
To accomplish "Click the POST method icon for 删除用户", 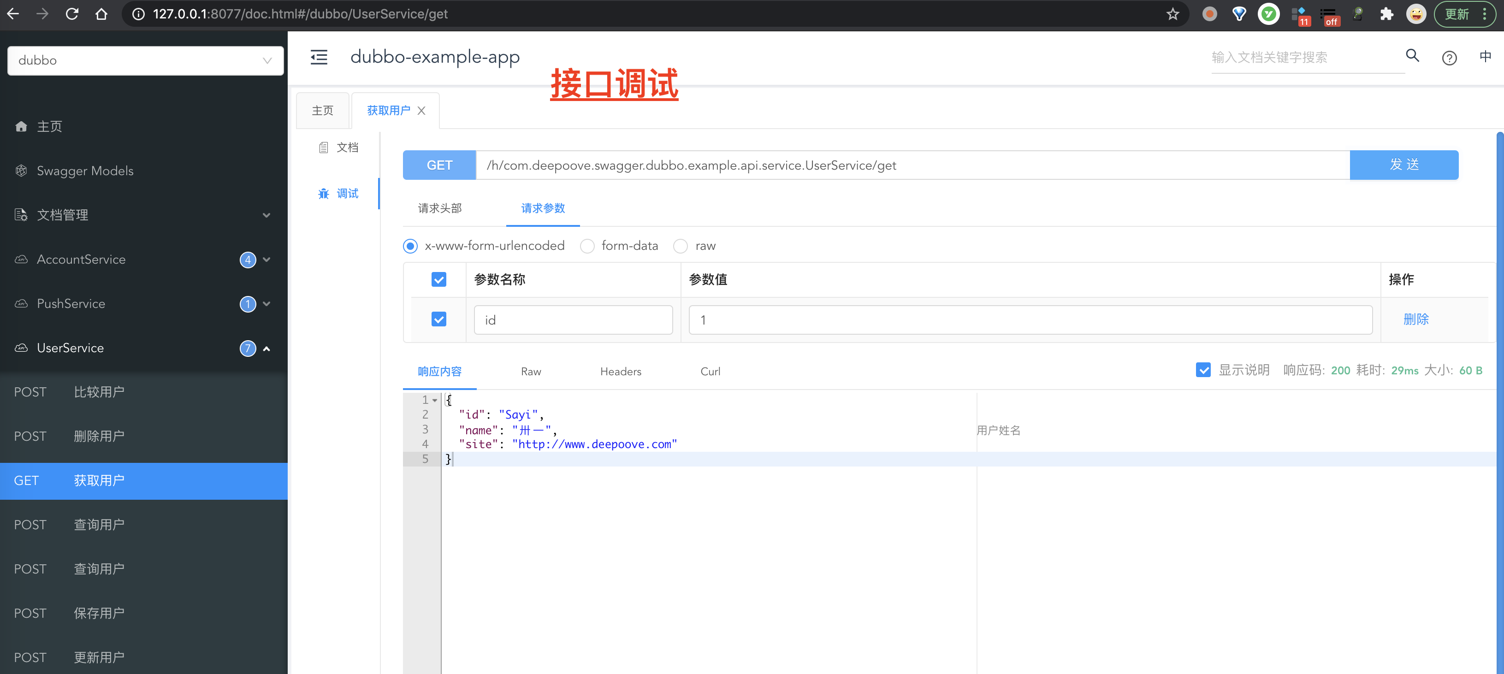I will coord(29,435).
